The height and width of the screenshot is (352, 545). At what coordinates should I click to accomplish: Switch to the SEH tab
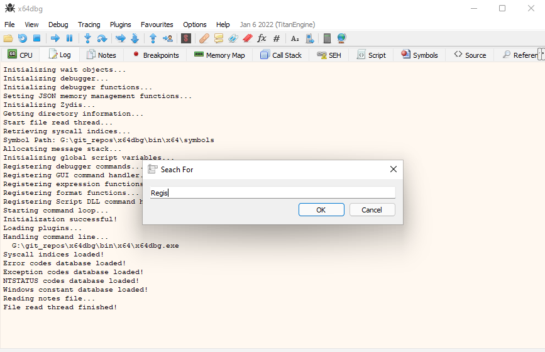coord(329,55)
